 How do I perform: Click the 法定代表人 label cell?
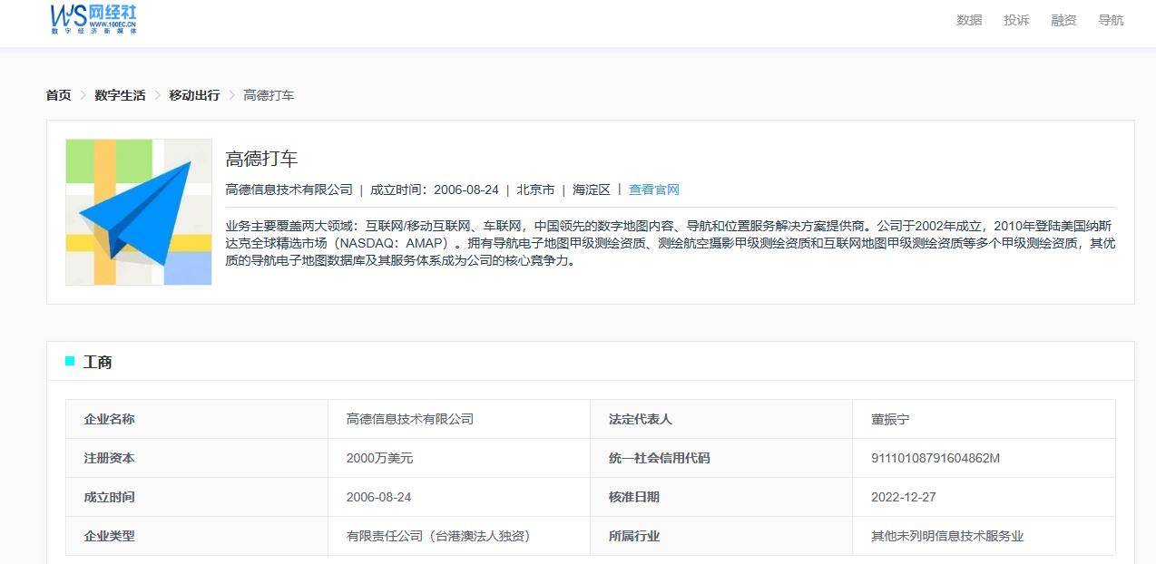tap(721, 419)
